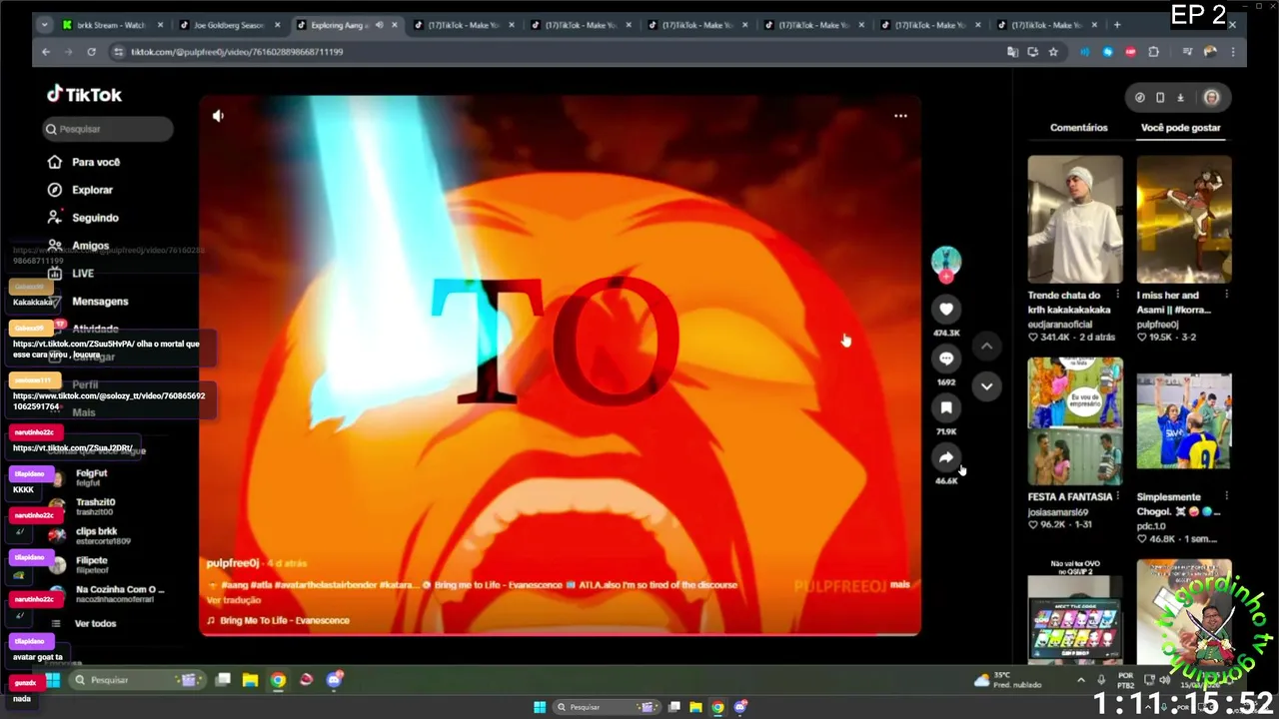Like the video with the heart icon

[x=946, y=310]
